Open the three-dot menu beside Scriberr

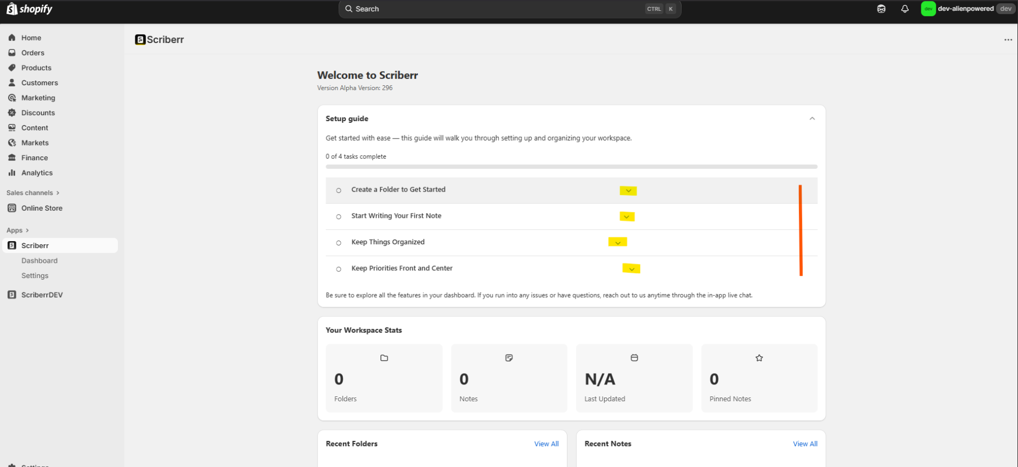pyautogui.click(x=1008, y=40)
